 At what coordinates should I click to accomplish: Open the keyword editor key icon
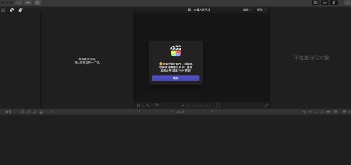tap(28, 2)
